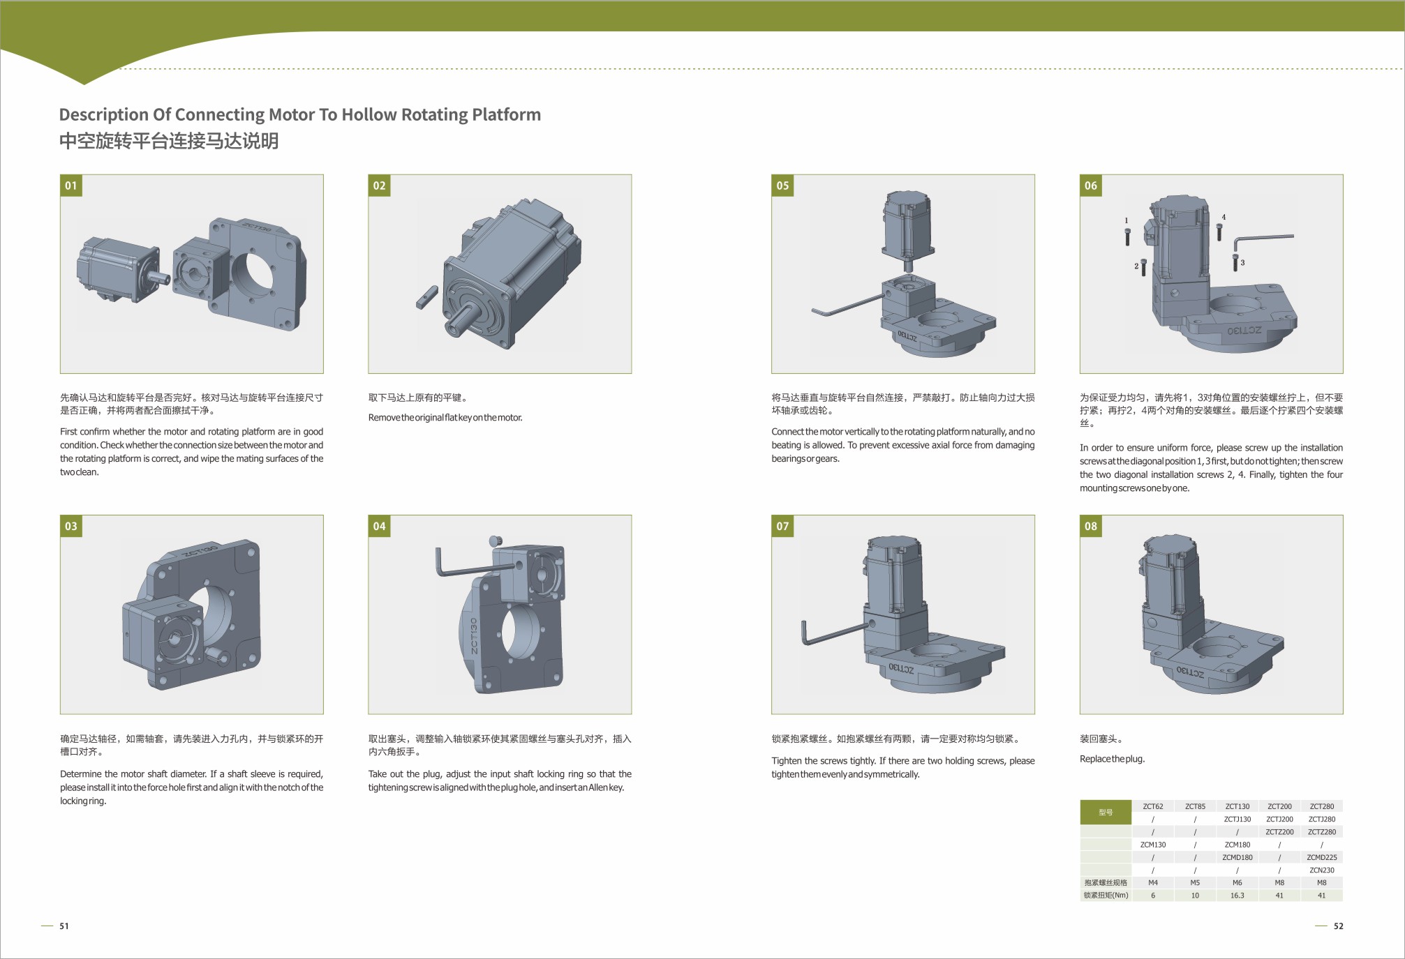This screenshot has width=1405, height=959.
Task: Click the torque value 6 cell
Action: pos(1153,896)
